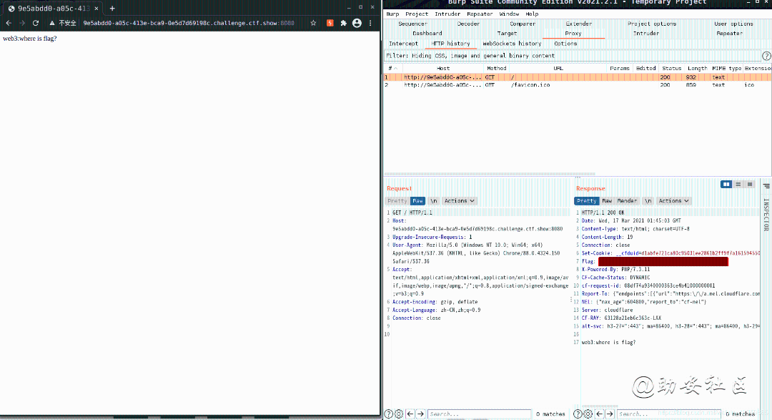Open the Help menu
This screenshot has height=420, width=772.
(x=532, y=14)
